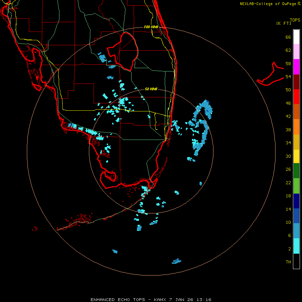Click the 42 legend value

click(x=288, y=116)
